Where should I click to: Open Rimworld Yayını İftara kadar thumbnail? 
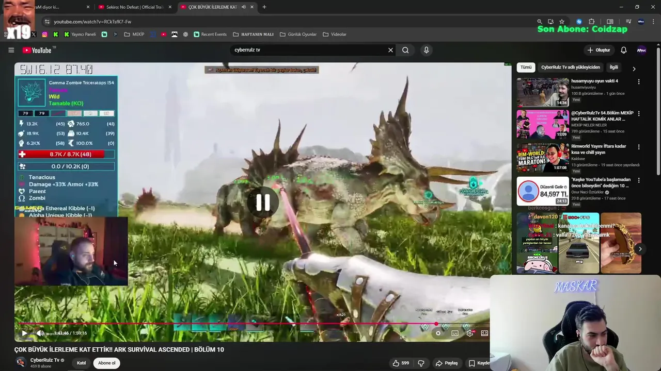tap(543, 157)
